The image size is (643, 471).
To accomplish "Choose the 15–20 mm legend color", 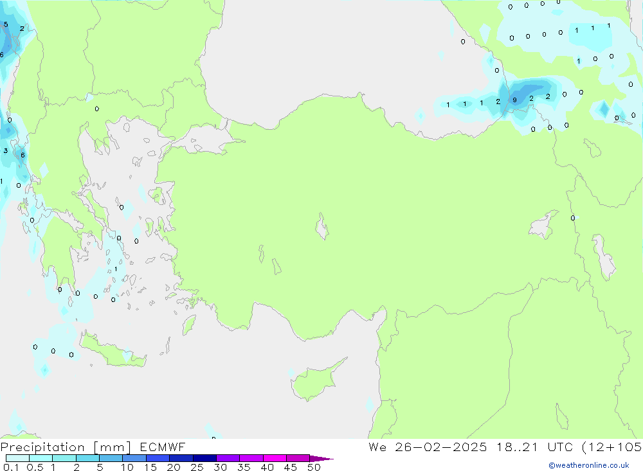I will 158,458.
